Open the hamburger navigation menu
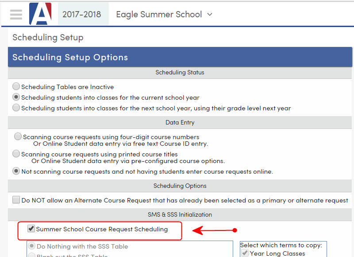The height and width of the screenshot is (257, 354). coord(16,14)
